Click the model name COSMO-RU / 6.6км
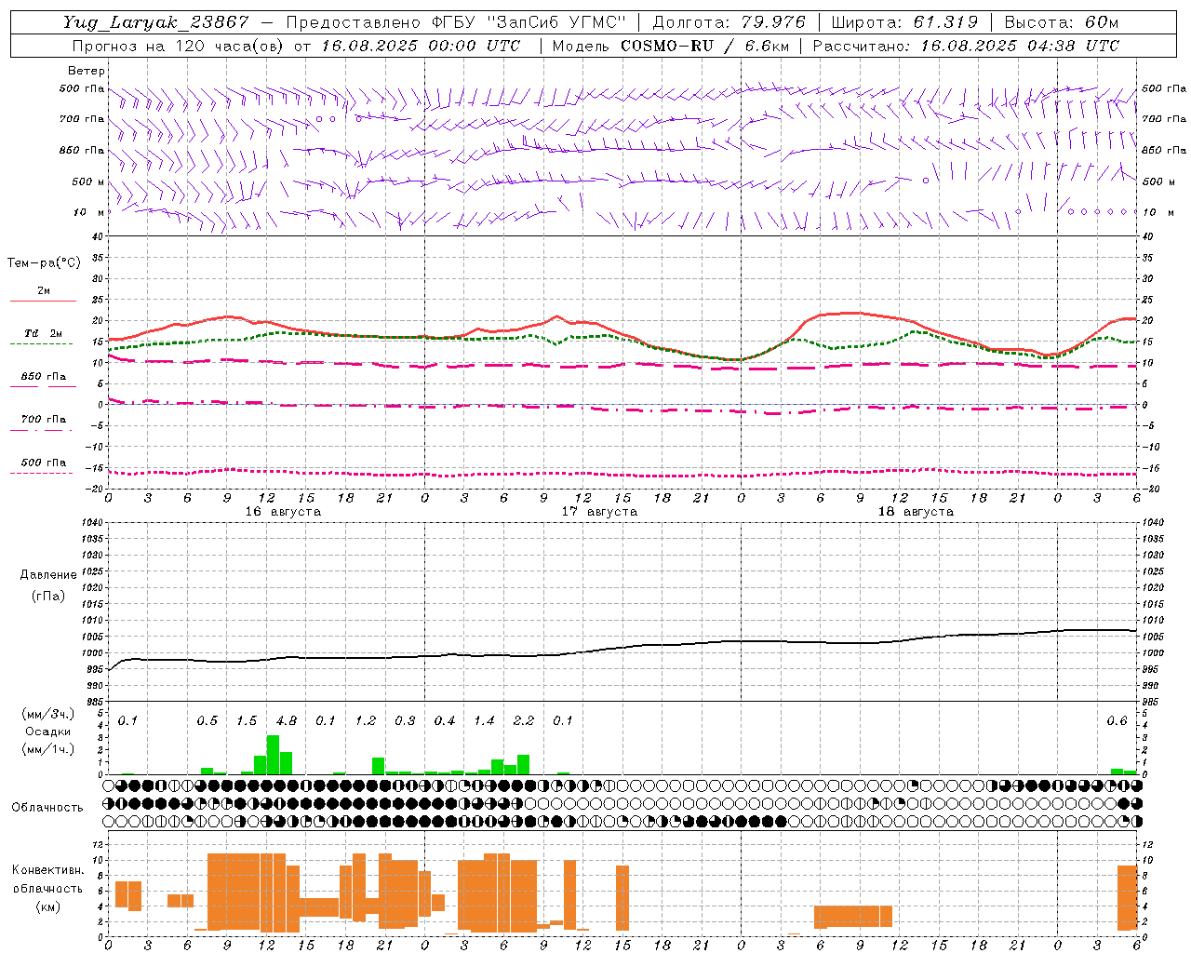1191x953 pixels. click(703, 46)
